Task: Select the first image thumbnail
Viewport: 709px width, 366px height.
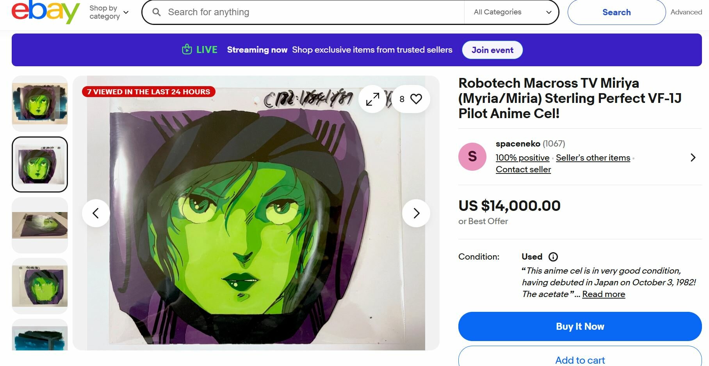Action: (40, 103)
